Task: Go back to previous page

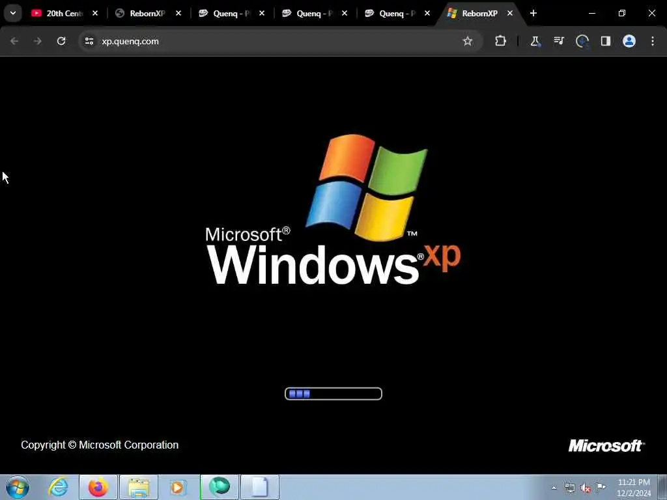Action: coord(14,41)
